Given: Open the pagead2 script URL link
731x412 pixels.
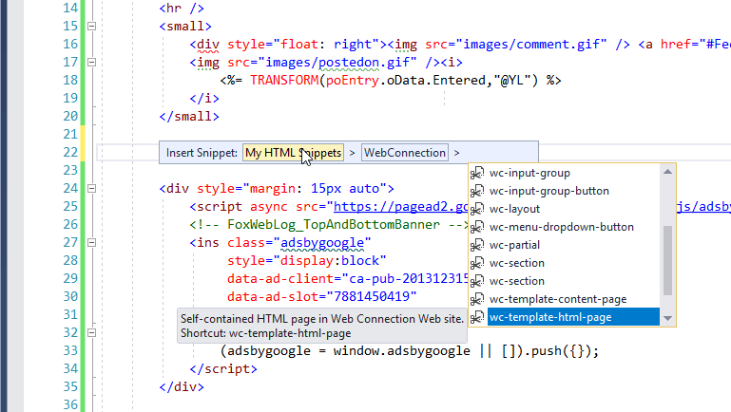Looking at the screenshot, I should pos(398,207).
